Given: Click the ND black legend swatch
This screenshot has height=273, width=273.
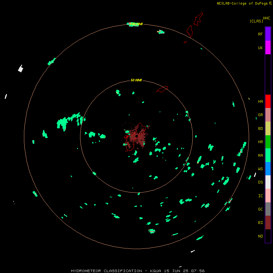Looking at the screenshot, I should click(x=268, y=236).
